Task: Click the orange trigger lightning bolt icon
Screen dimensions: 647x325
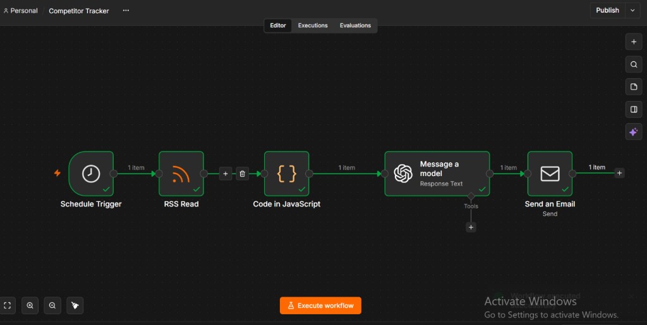Action: 57,173
